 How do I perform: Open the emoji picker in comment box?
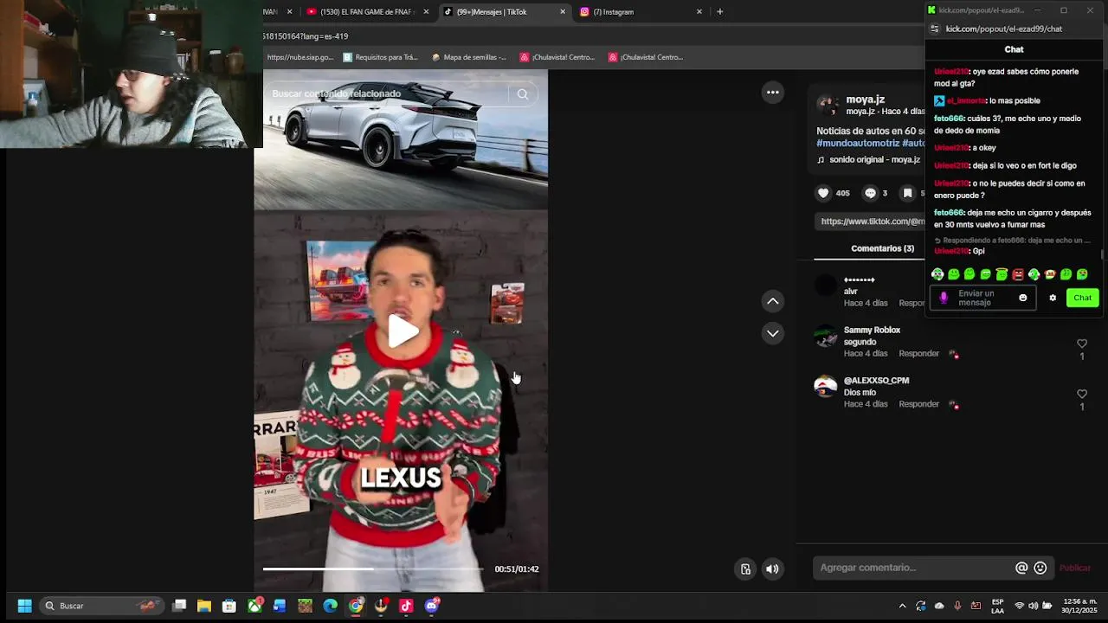pyautogui.click(x=1040, y=568)
